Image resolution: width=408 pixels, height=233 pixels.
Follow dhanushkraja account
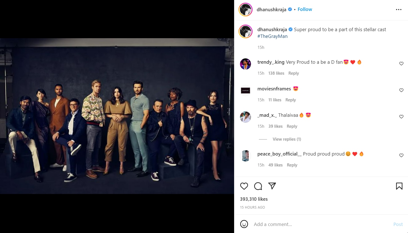pos(305,9)
